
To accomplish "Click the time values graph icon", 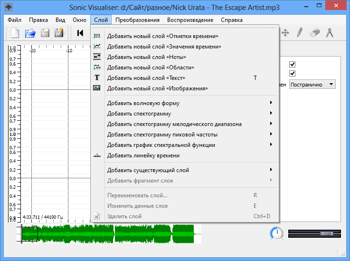I will [97, 46].
